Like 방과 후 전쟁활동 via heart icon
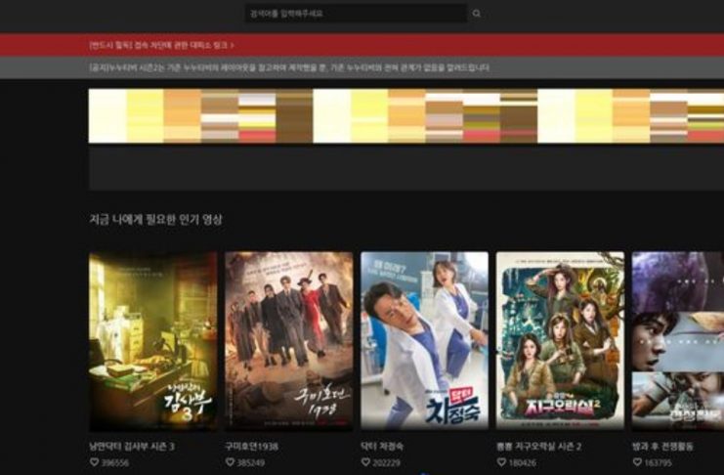The height and width of the screenshot is (475, 724). pyautogui.click(x=637, y=462)
